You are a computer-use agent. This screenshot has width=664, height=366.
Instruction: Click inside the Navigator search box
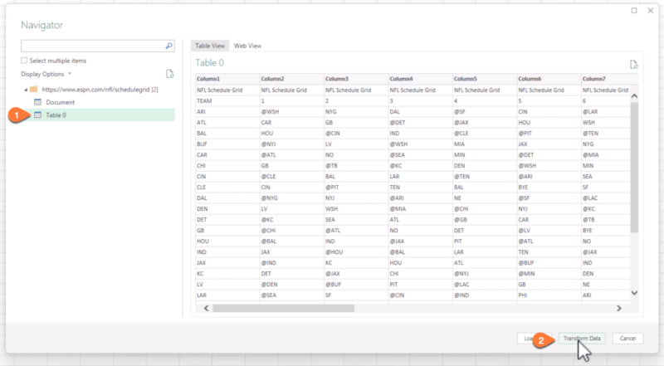(91, 46)
